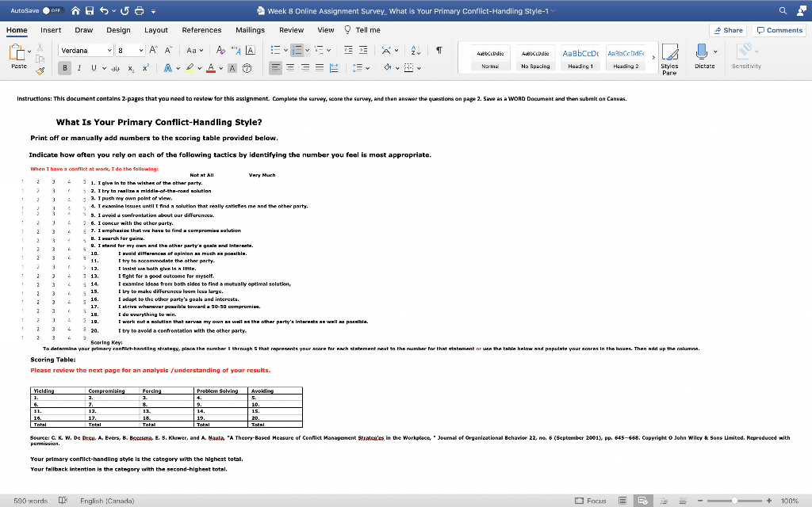Apply superscript formatting
This screenshot has height=507, width=812.
(x=146, y=68)
